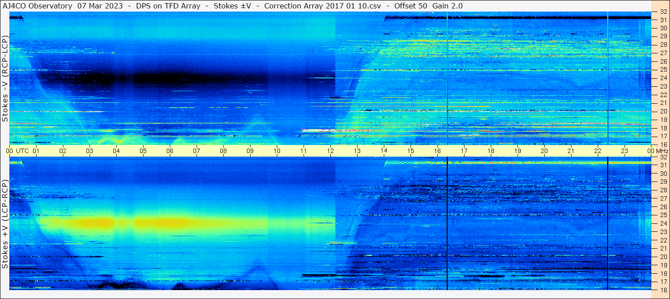Click 17 MHz label in Stokes +V panel
This screenshot has height=299, width=670.
click(x=663, y=282)
